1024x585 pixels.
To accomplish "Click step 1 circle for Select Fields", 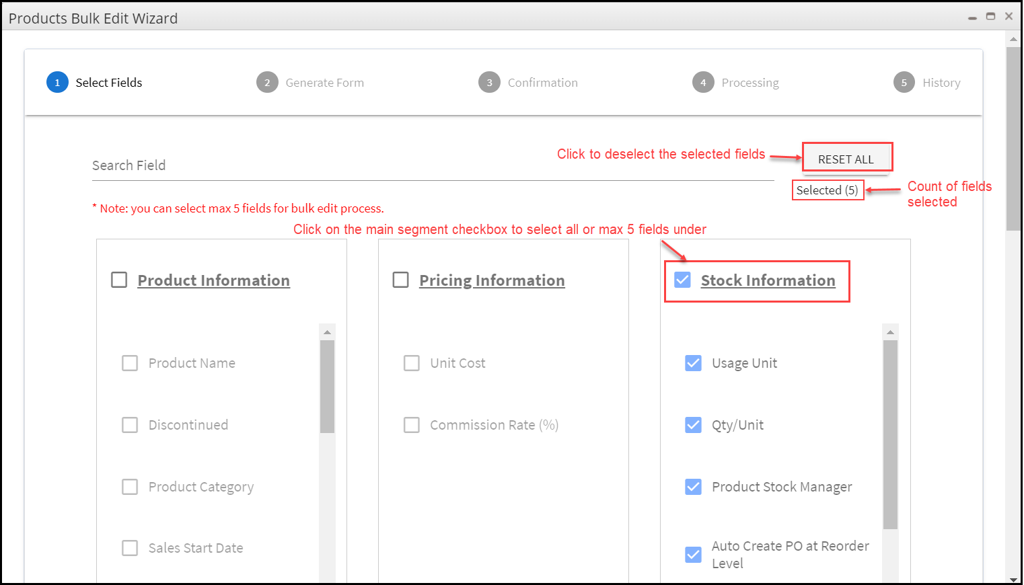I will [57, 83].
